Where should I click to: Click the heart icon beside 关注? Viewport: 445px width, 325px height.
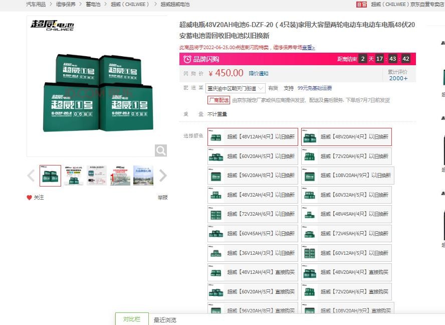coord(30,198)
